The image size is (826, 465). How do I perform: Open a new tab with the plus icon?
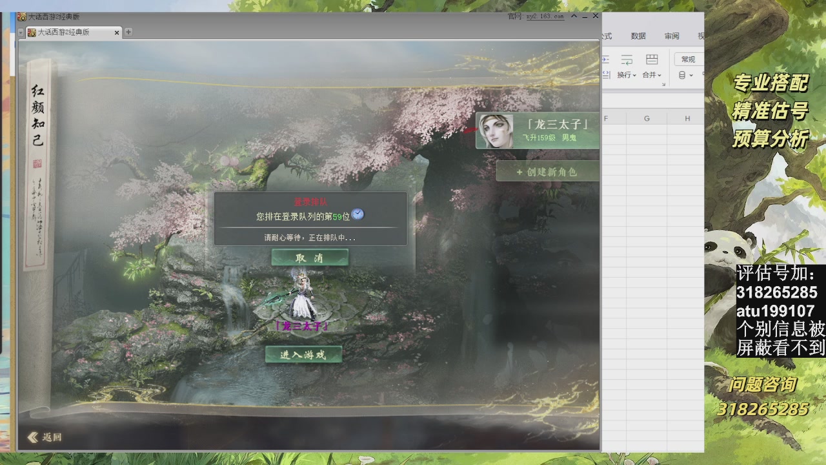point(128,32)
